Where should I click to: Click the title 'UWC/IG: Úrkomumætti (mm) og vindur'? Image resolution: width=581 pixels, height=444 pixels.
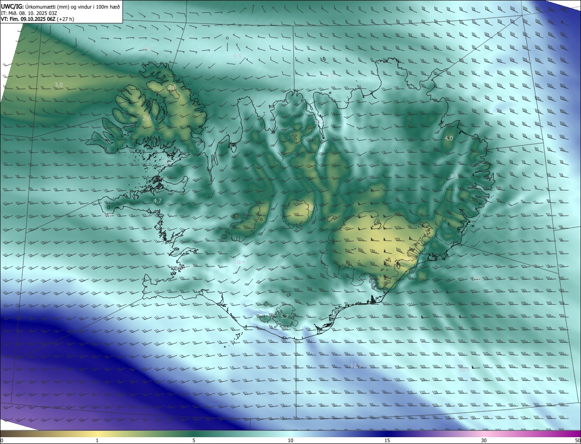[x=60, y=6]
